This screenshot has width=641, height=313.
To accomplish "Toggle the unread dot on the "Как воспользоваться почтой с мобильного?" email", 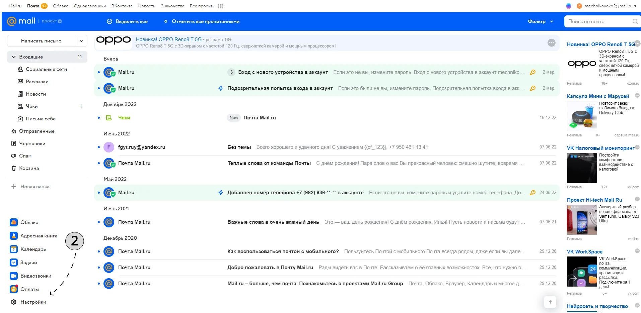I will [99, 251].
